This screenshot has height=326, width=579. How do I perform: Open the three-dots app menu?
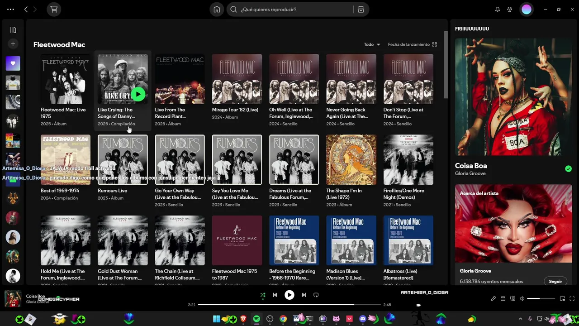pos(10,10)
